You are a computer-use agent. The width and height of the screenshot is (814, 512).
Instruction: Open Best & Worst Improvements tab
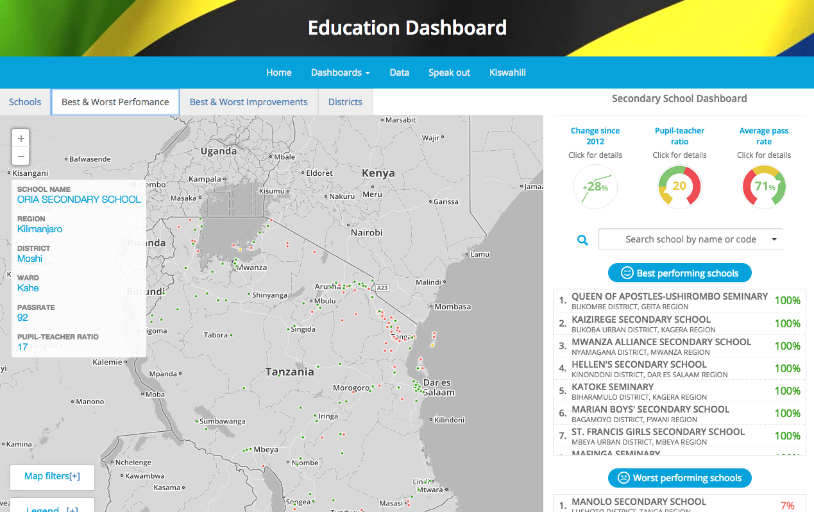(x=249, y=102)
